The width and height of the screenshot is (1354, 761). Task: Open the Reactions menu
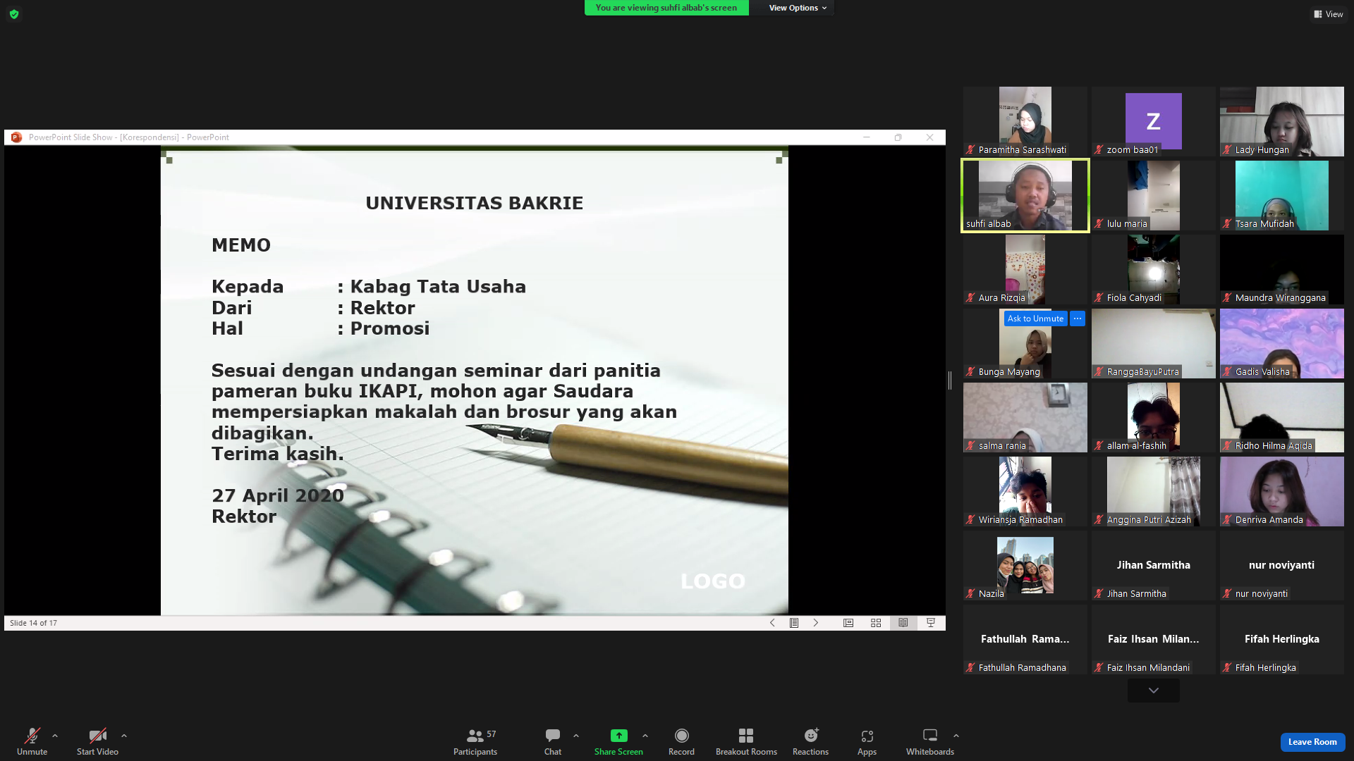(x=811, y=741)
